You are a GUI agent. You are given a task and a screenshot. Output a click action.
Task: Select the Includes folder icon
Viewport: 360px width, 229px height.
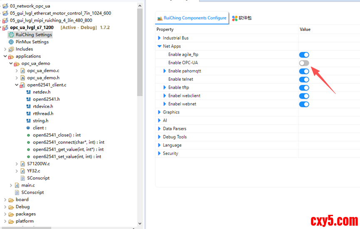tap(11, 49)
